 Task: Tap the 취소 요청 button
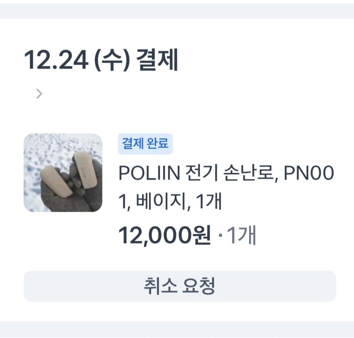click(180, 286)
